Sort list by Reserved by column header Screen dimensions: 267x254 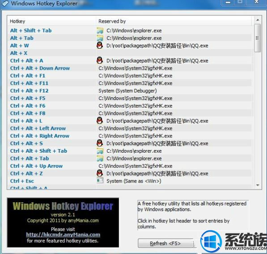pyautogui.click(x=174, y=21)
